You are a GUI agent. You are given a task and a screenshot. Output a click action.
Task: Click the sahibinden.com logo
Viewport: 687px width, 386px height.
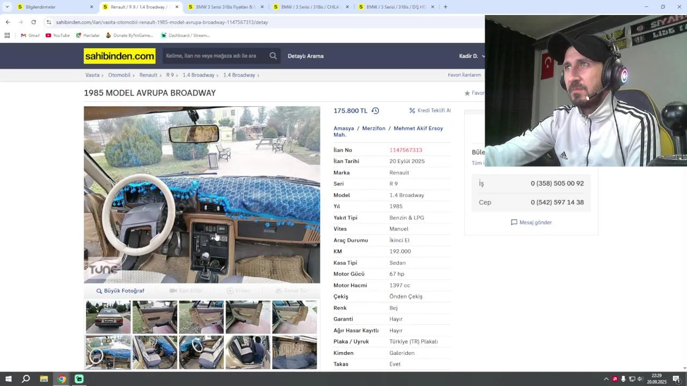point(120,56)
